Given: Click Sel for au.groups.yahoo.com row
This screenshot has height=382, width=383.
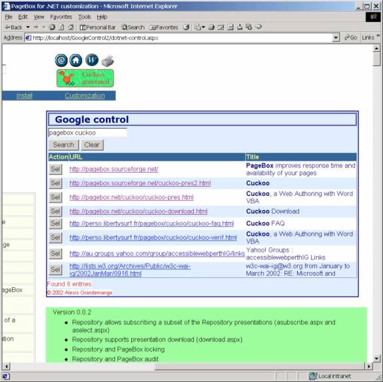Looking at the screenshot, I should point(55,254).
